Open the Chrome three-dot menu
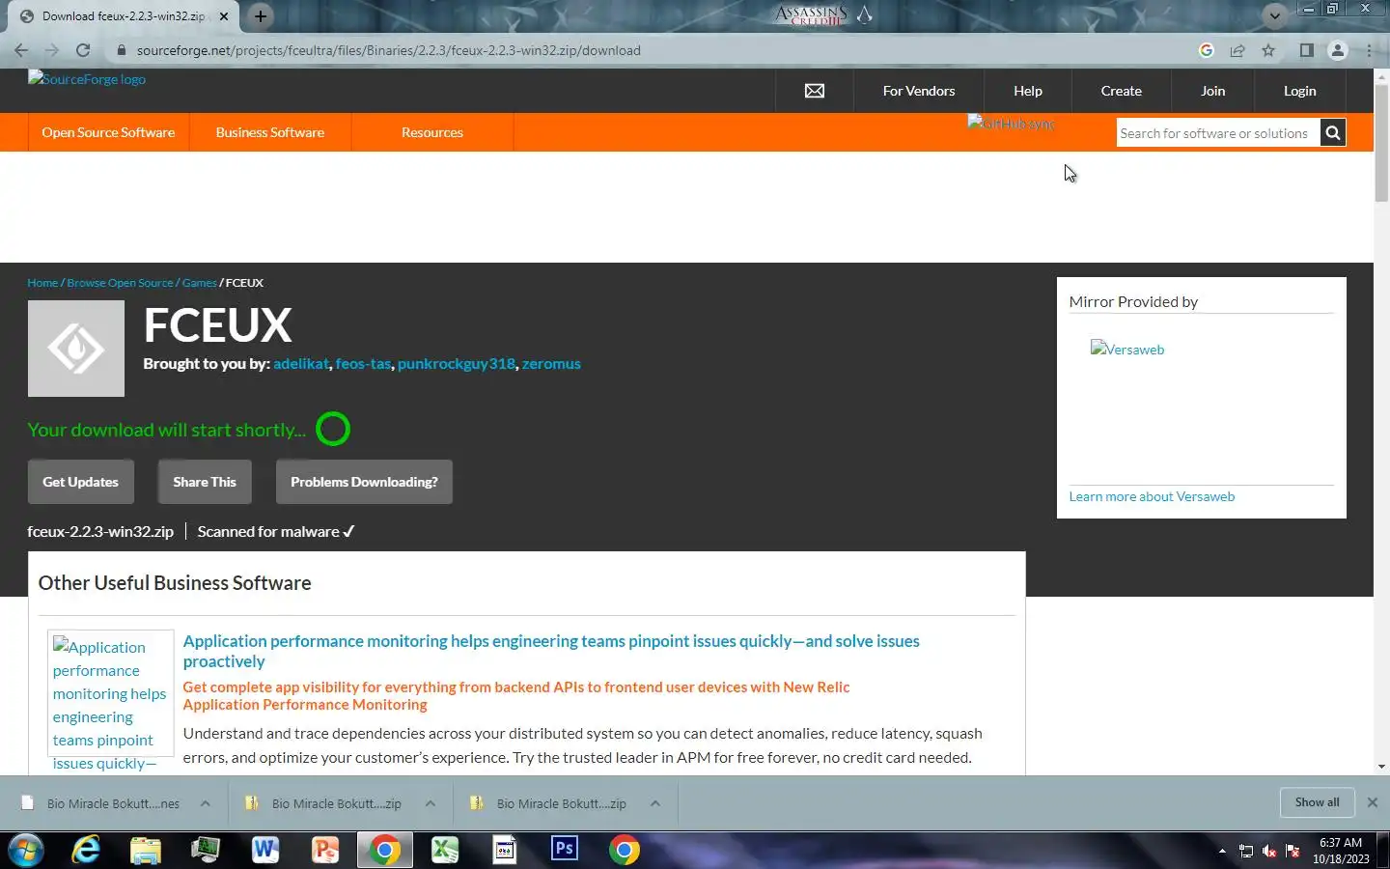 point(1369,50)
